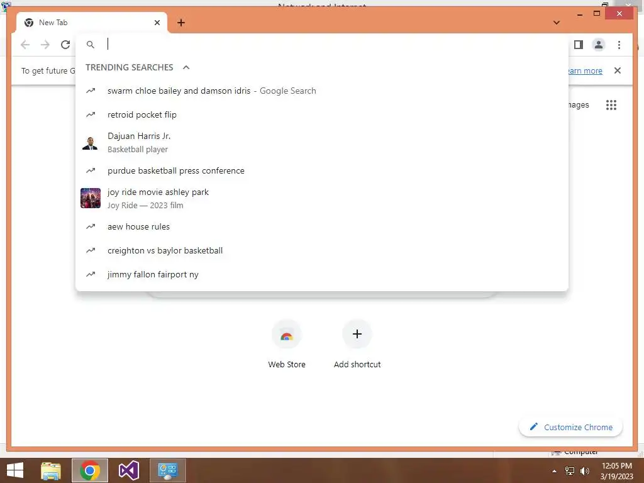Launch Visual Studio from the taskbar
The image size is (644, 483).
pos(129,470)
